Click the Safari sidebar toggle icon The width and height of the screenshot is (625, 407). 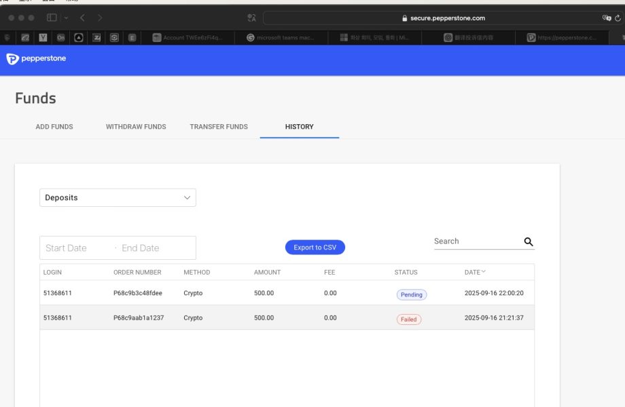click(52, 18)
